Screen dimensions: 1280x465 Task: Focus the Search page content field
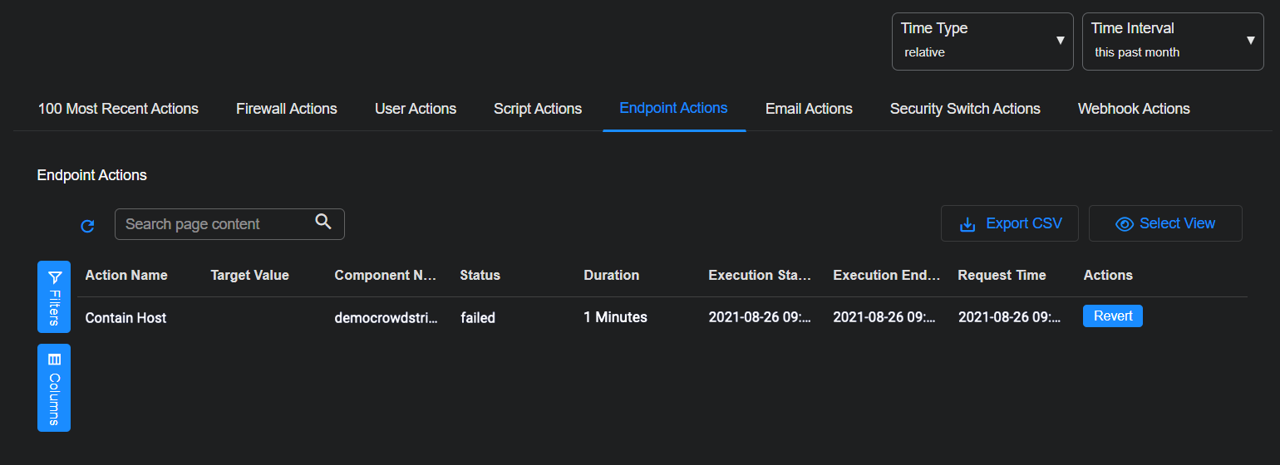[216, 224]
